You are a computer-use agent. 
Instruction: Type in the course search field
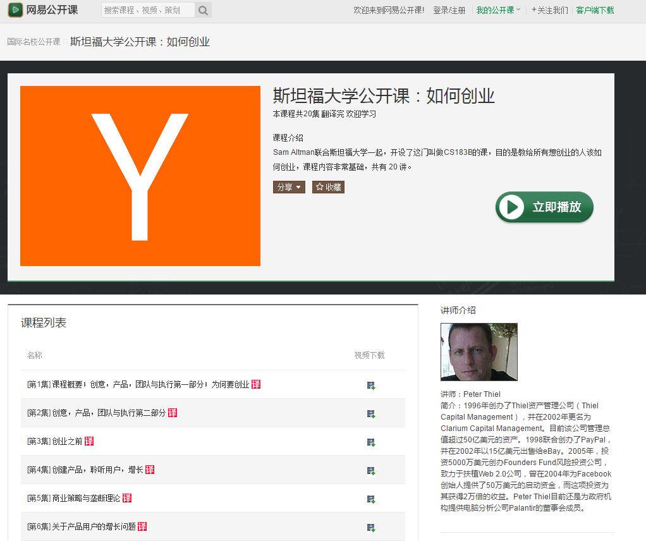pyautogui.click(x=148, y=10)
